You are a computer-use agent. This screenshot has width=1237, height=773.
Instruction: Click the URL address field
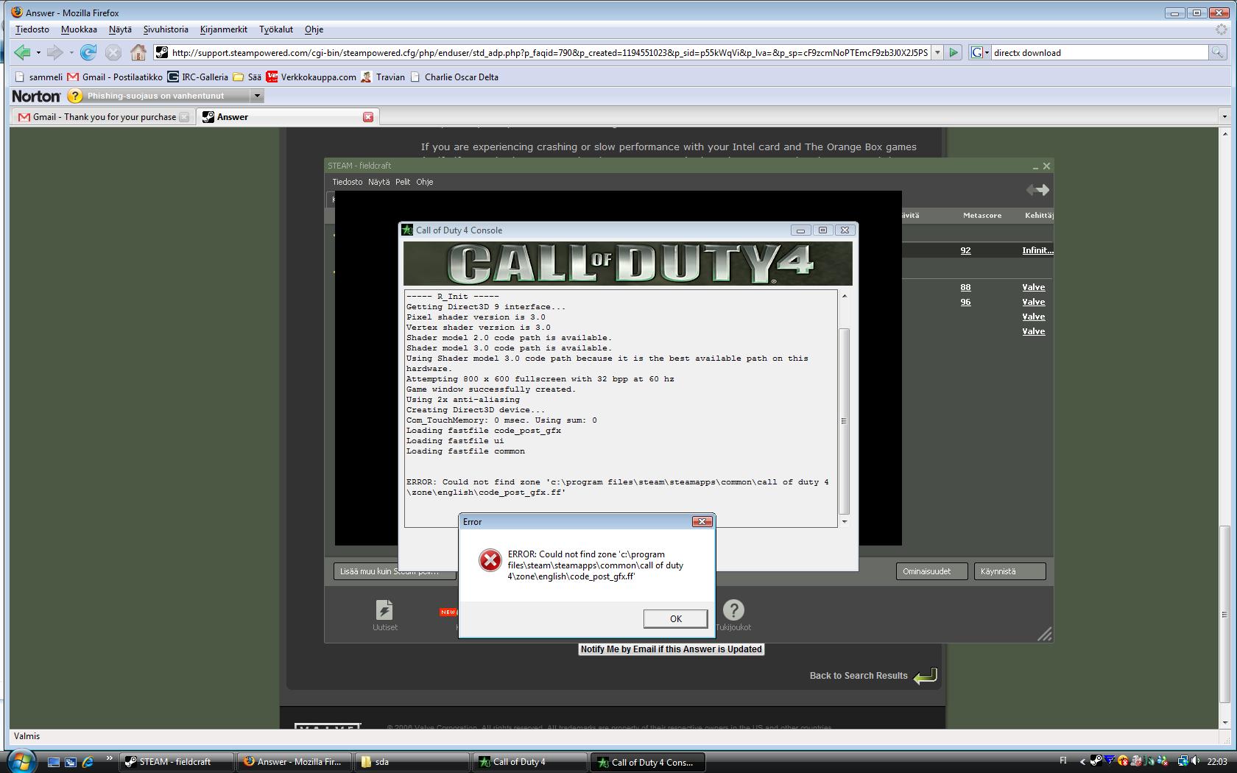tap(549, 52)
